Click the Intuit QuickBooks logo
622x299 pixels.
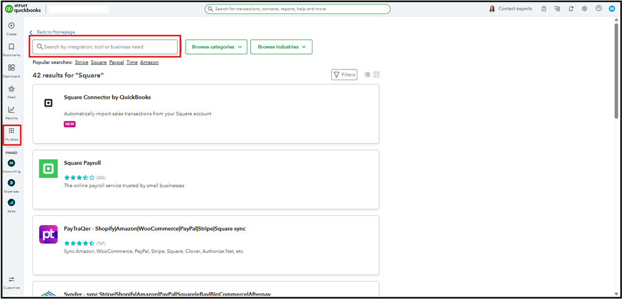pyautogui.click(x=24, y=9)
